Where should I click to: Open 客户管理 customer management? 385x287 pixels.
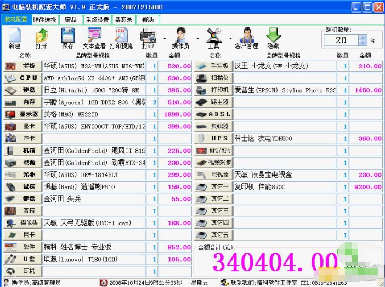click(x=246, y=38)
